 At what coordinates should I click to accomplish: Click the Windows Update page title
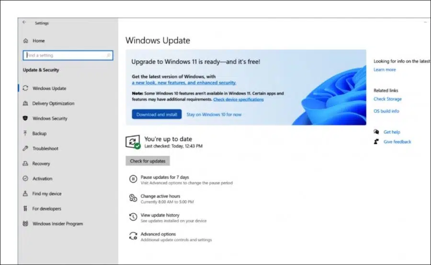[158, 40]
